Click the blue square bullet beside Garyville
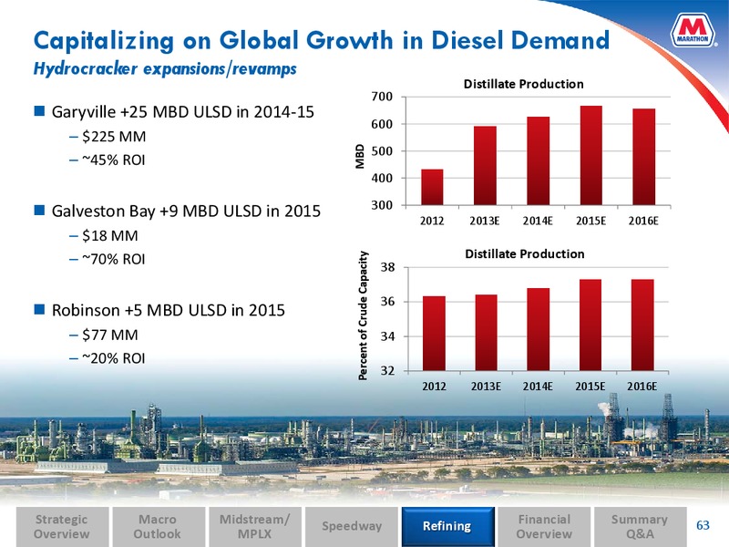 pos(39,111)
